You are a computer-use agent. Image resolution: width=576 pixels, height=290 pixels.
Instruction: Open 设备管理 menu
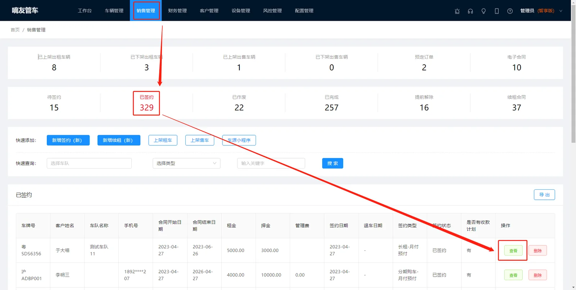pyautogui.click(x=241, y=11)
